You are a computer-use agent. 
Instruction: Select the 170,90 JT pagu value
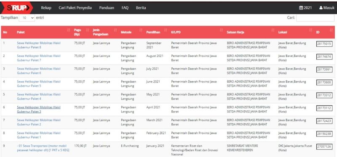[80, 146]
